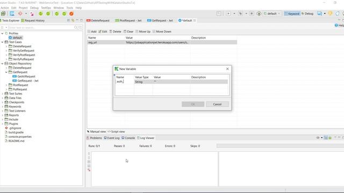Open the Edit menu

tap(13, 8)
